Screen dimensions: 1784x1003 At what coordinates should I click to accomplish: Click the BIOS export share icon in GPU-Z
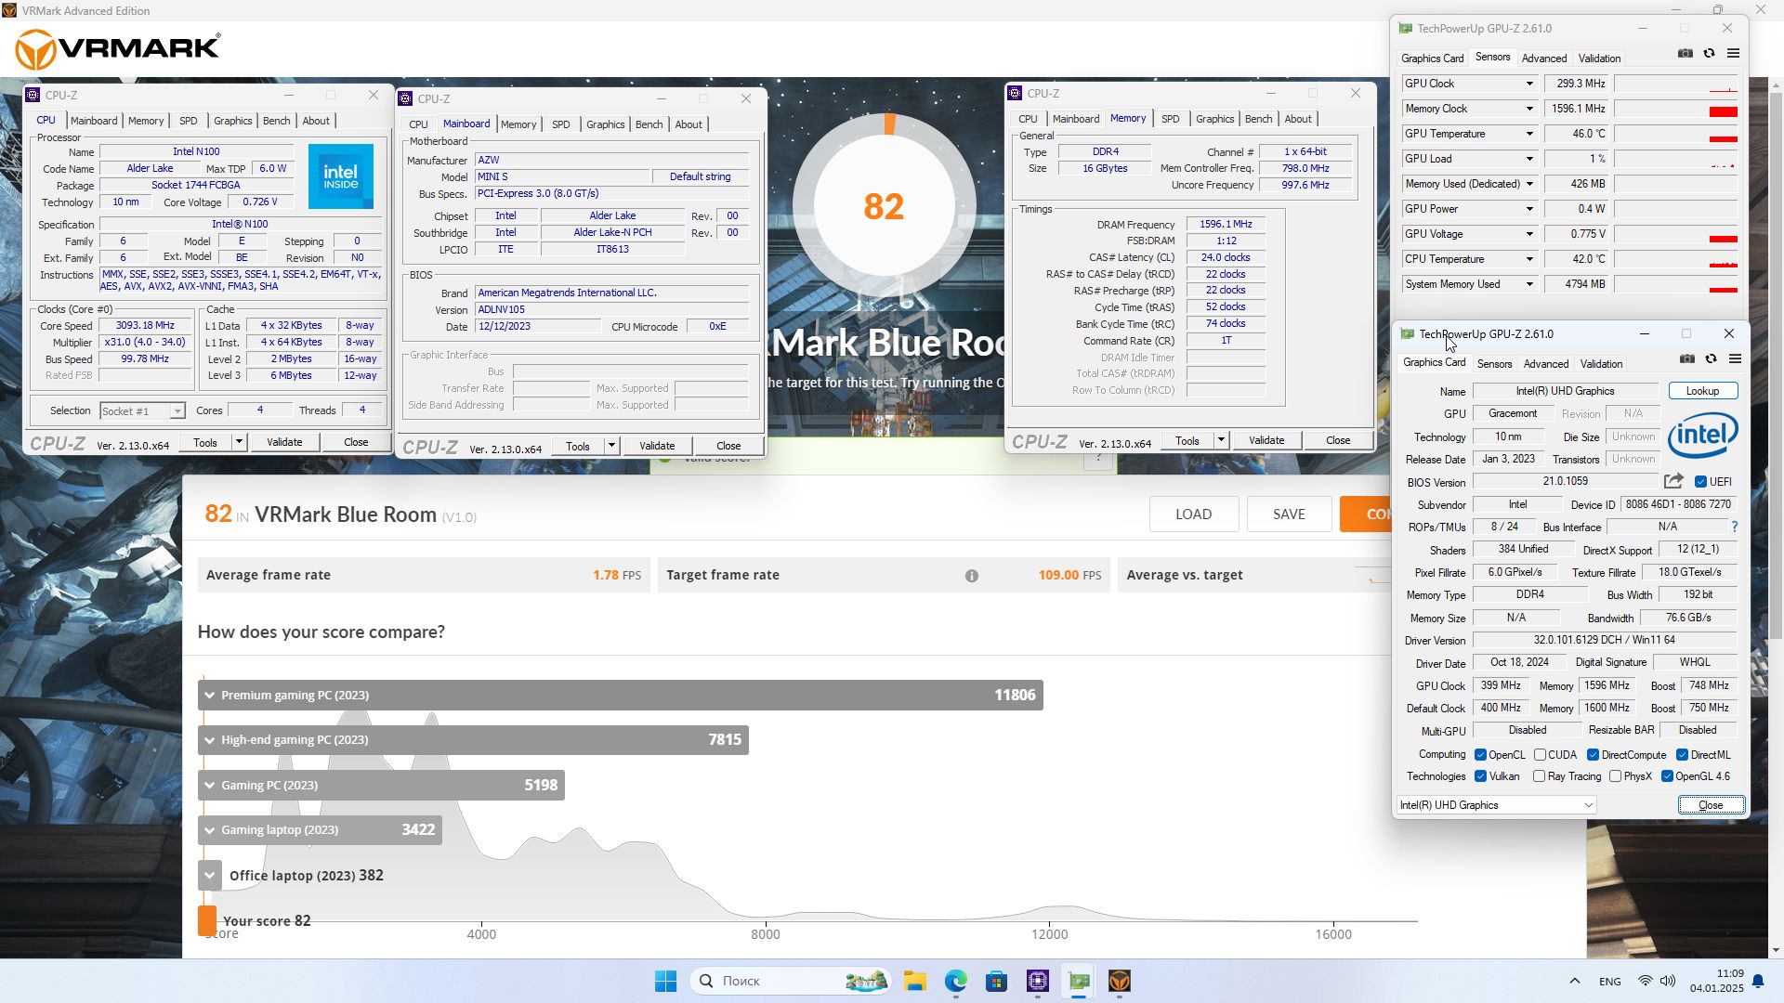coord(1673,481)
